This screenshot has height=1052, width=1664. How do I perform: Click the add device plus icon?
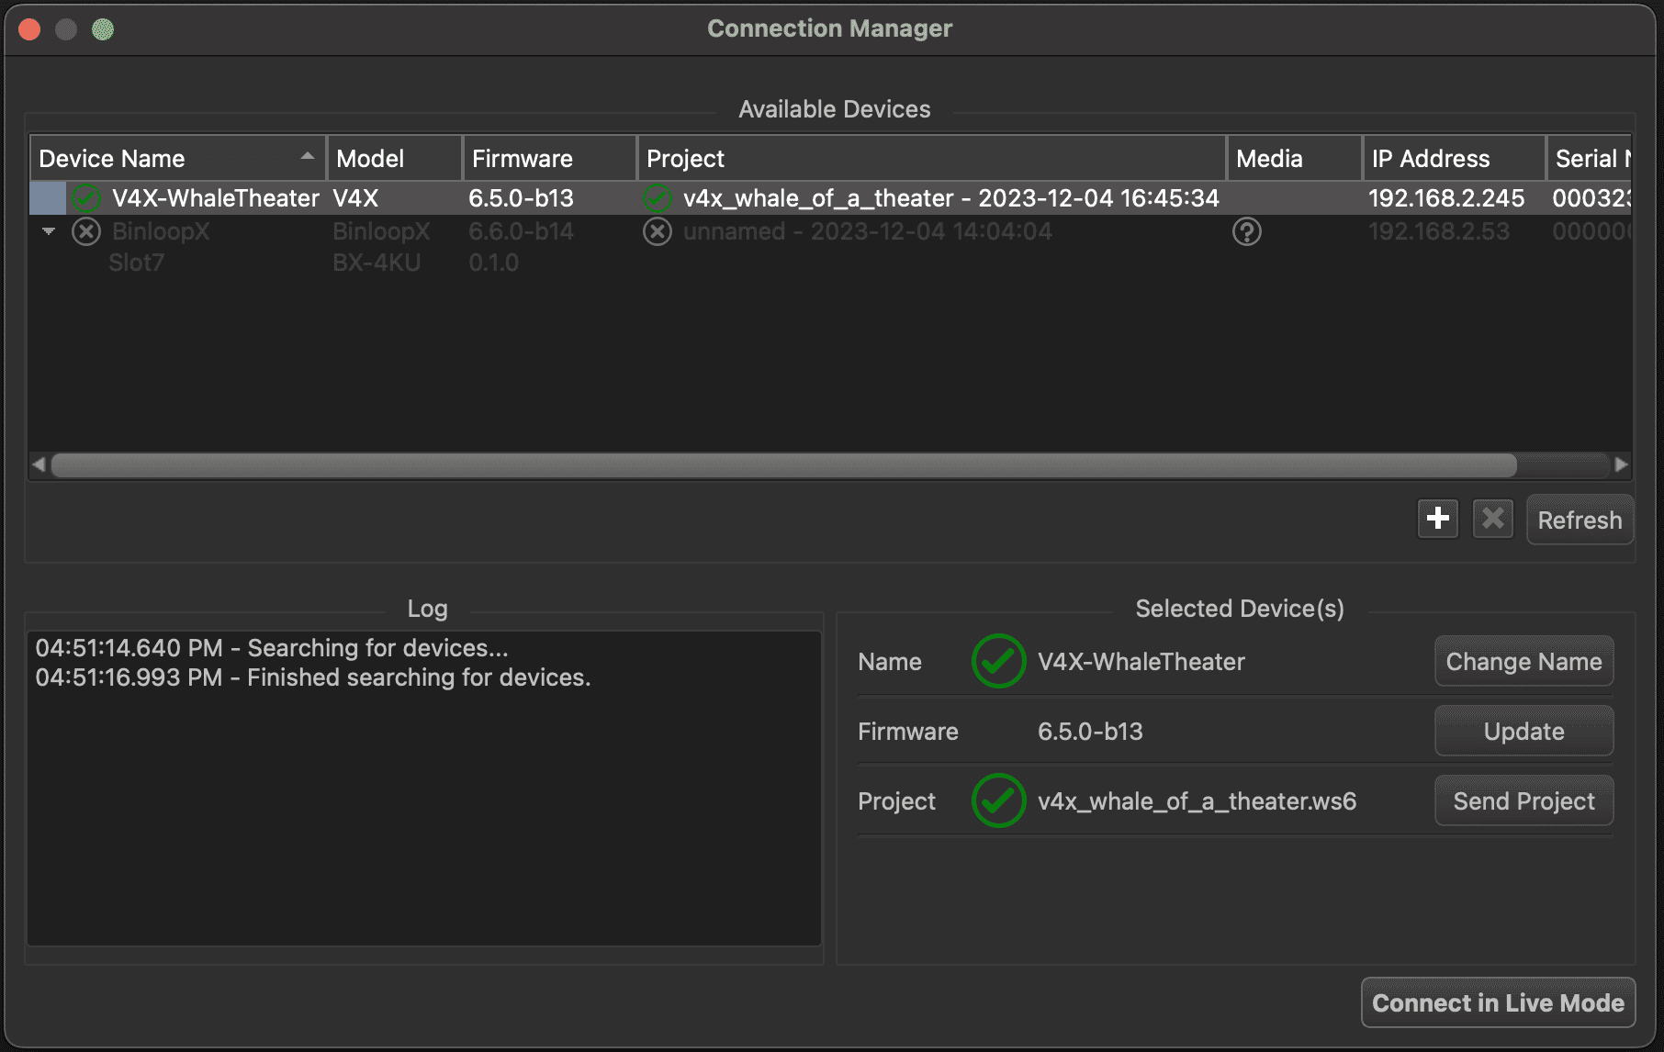coord(1437,519)
